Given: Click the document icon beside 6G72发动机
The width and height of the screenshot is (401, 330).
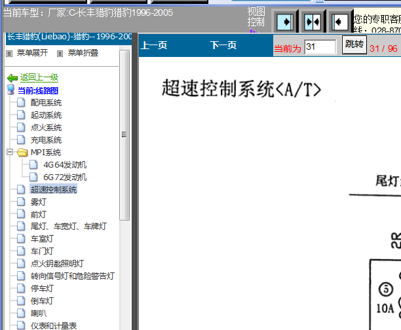Looking at the screenshot, I should tap(33, 177).
